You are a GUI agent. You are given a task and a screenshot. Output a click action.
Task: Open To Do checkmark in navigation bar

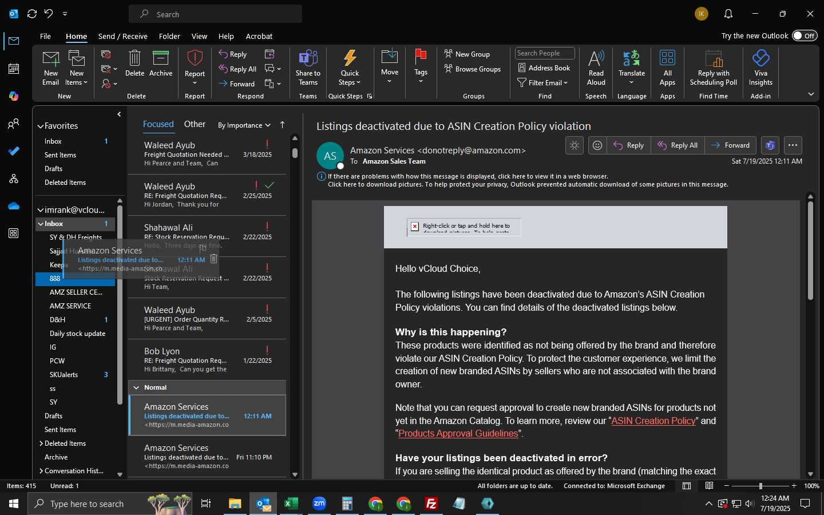point(14,151)
